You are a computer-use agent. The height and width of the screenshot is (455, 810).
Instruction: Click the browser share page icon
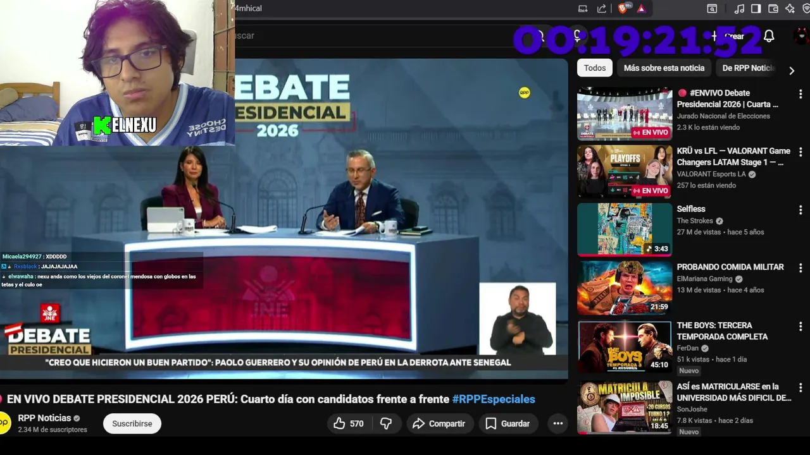coord(602,8)
